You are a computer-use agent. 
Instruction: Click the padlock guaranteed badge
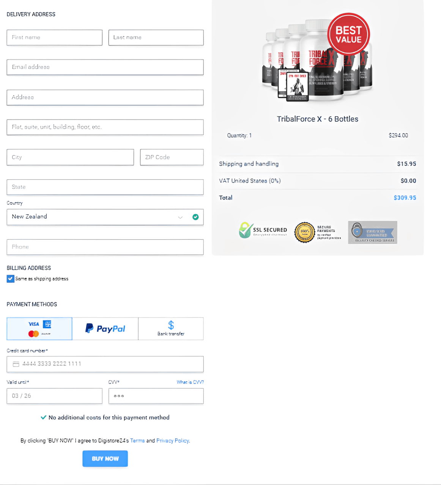[373, 232]
